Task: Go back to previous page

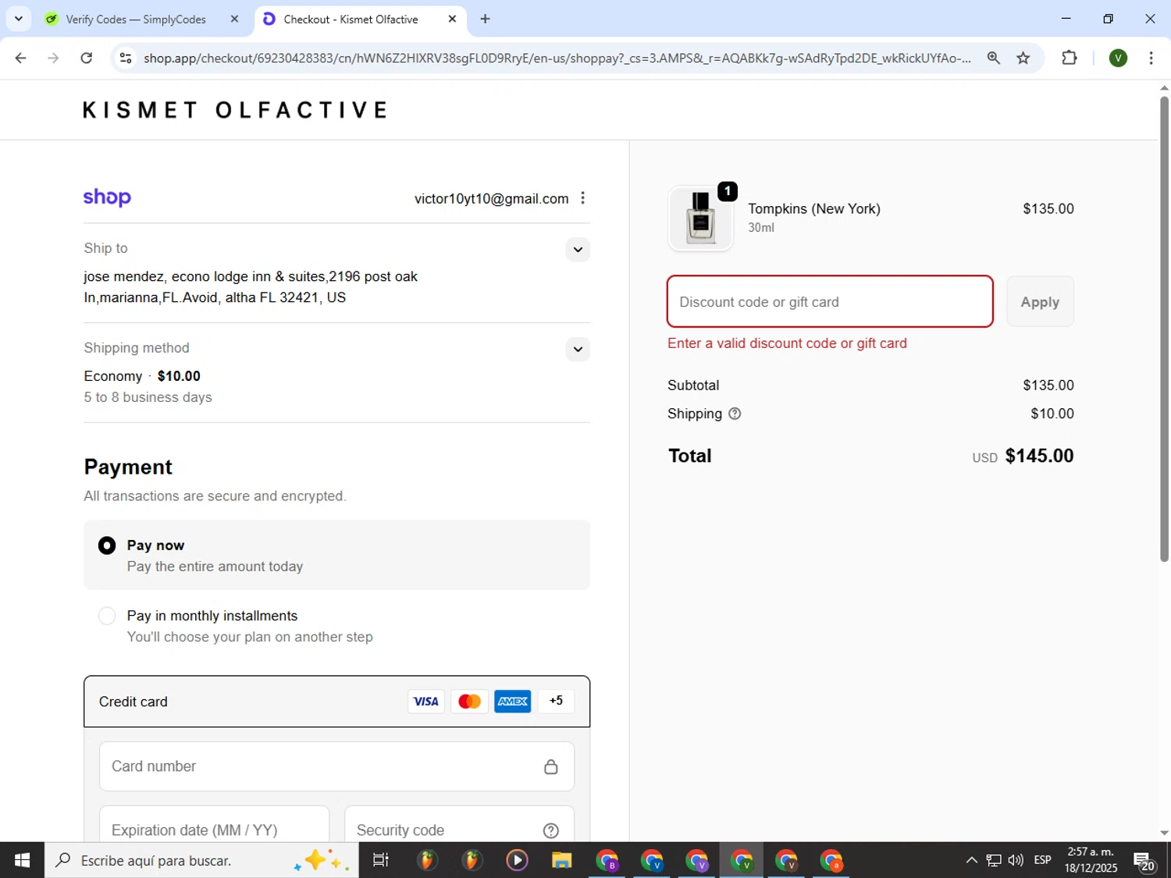Action: pos(21,58)
